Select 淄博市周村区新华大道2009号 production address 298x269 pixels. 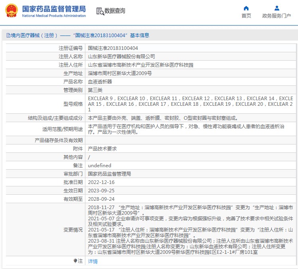coord(120,73)
